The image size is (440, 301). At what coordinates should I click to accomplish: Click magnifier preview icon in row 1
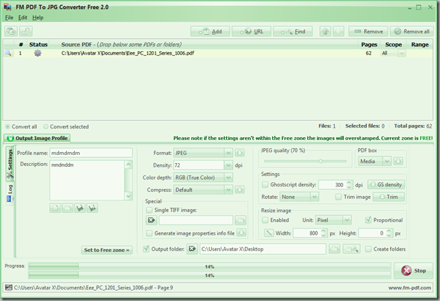(x=8, y=53)
